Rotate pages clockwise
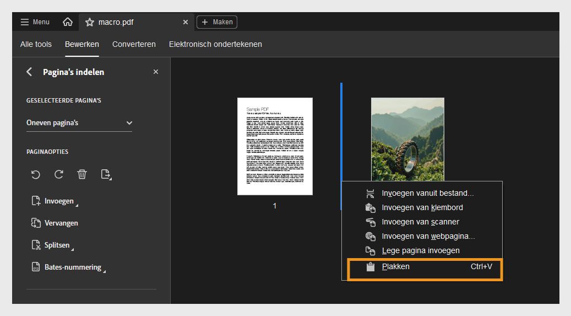The image size is (571, 316). pos(59,174)
